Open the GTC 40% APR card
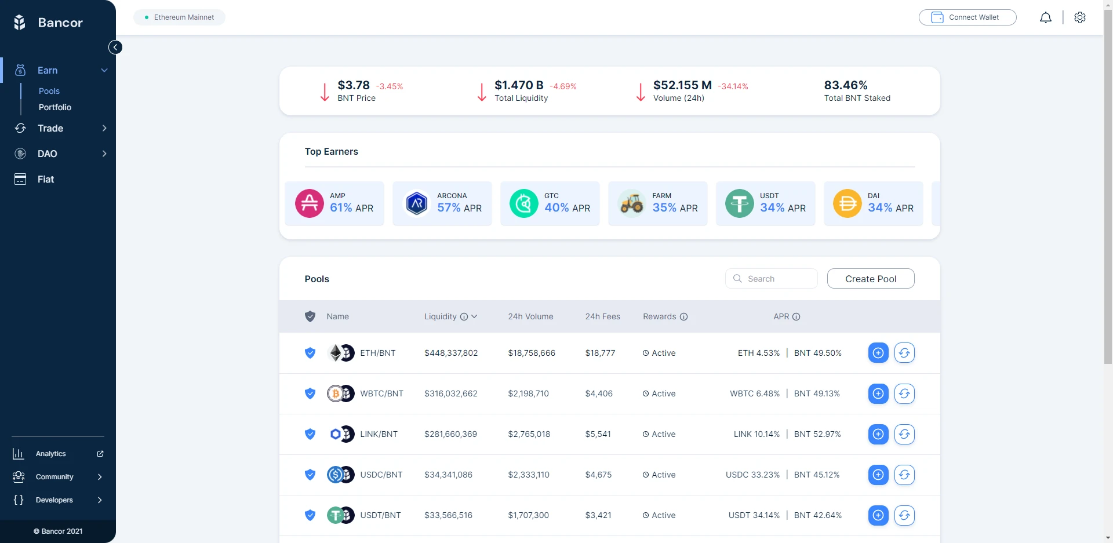Image resolution: width=1113 pixels, height=543 pixels. pyautogui.click(x=550, y=203)
